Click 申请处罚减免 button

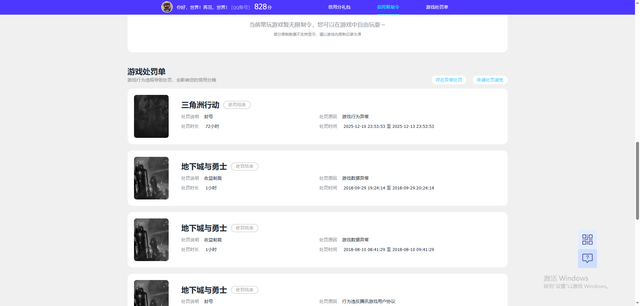[x=490, y=80]
